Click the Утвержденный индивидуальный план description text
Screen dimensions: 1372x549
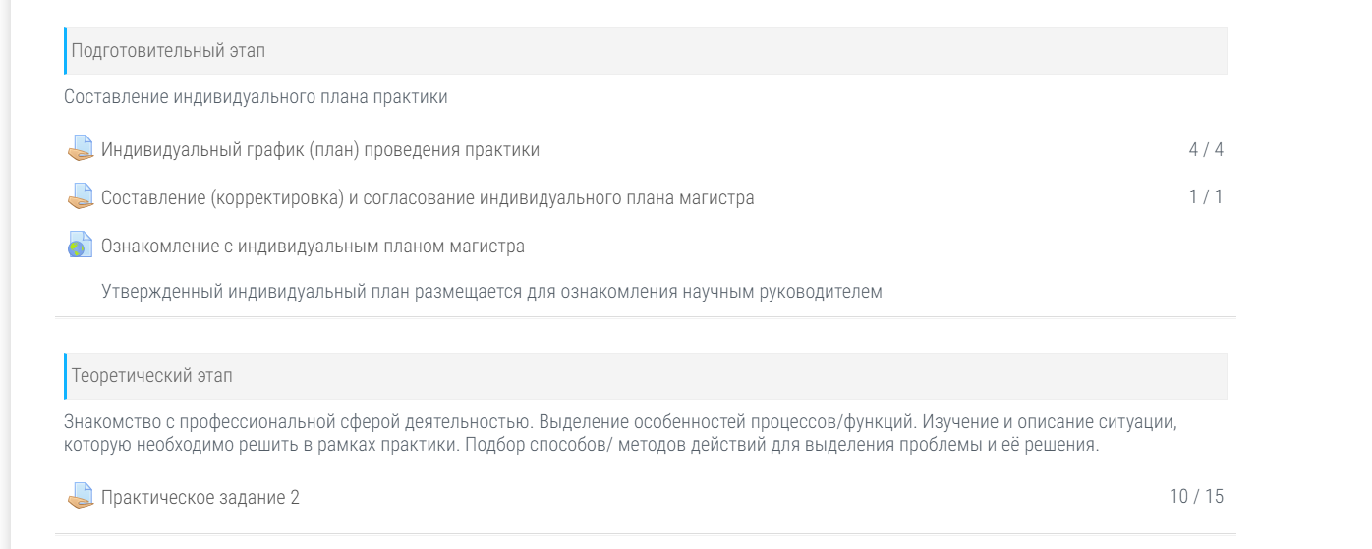pyautogui.click(x=491, y=292)
